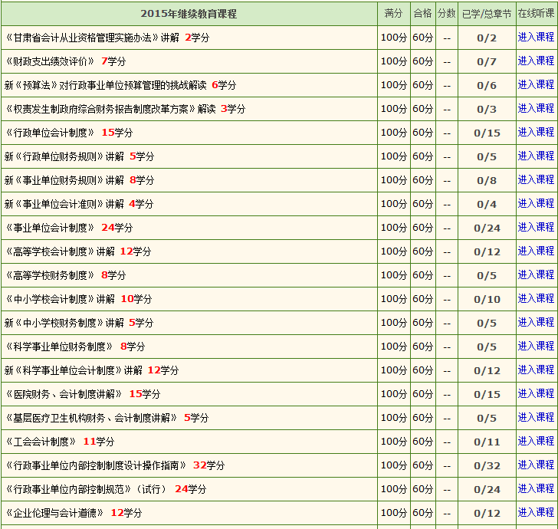Open 进入课程 for 权责发生制政府综合财务报告 course
This screenshot has width=558, height=529.
point(536,108)
